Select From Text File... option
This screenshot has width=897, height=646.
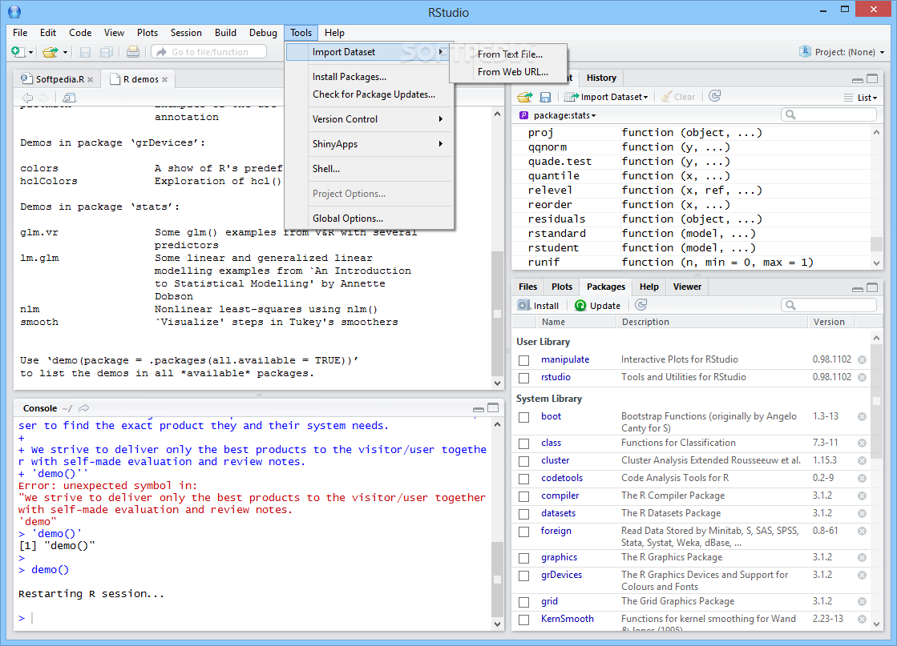click(508, 54)
